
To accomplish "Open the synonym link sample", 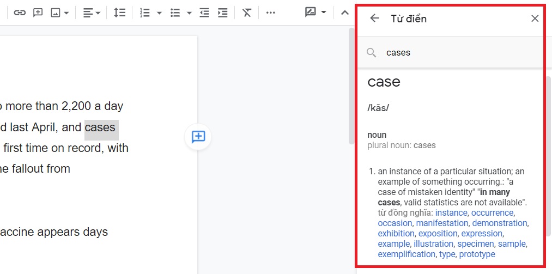I will 512,243.
